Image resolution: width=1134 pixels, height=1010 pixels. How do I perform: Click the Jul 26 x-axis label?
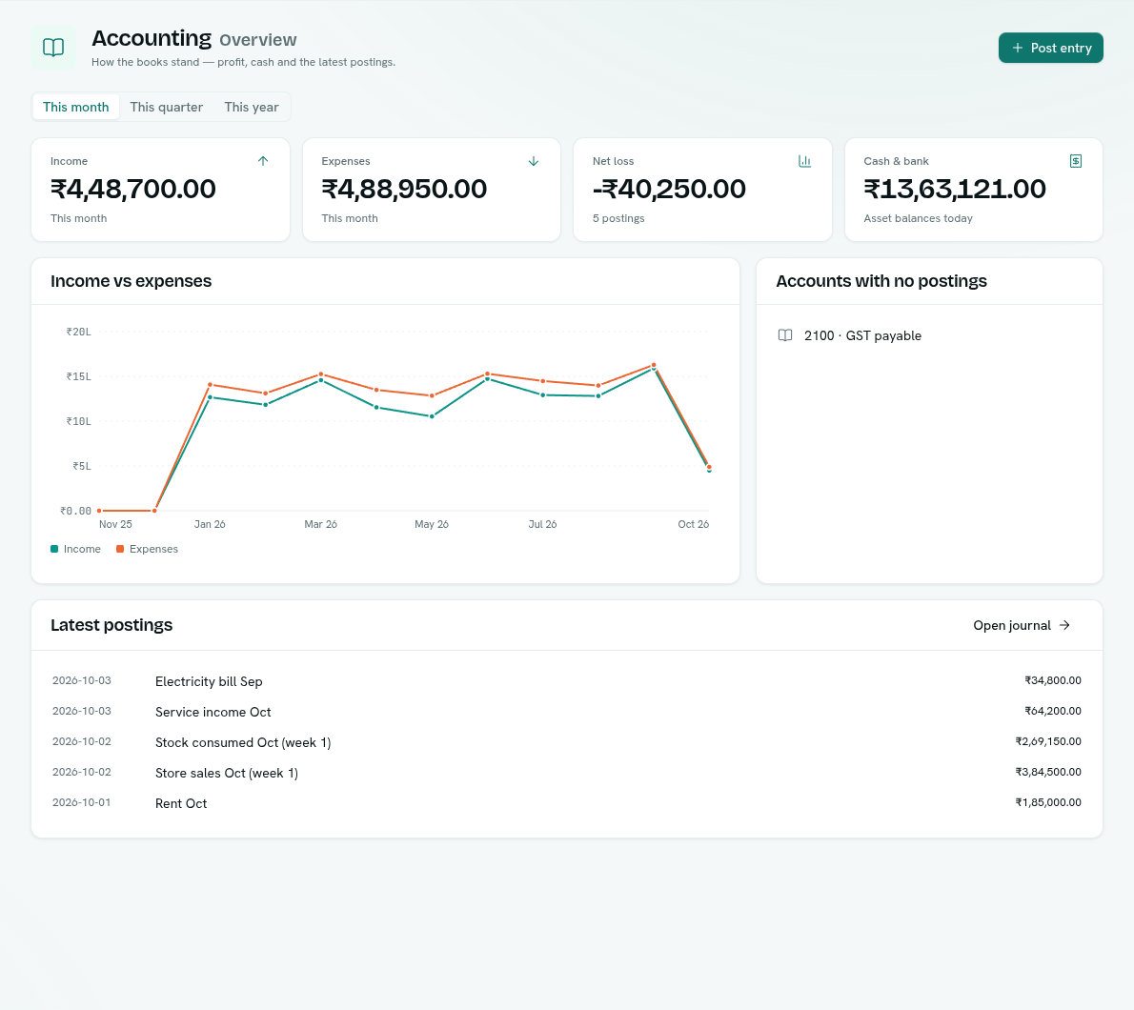click(542, 524)
